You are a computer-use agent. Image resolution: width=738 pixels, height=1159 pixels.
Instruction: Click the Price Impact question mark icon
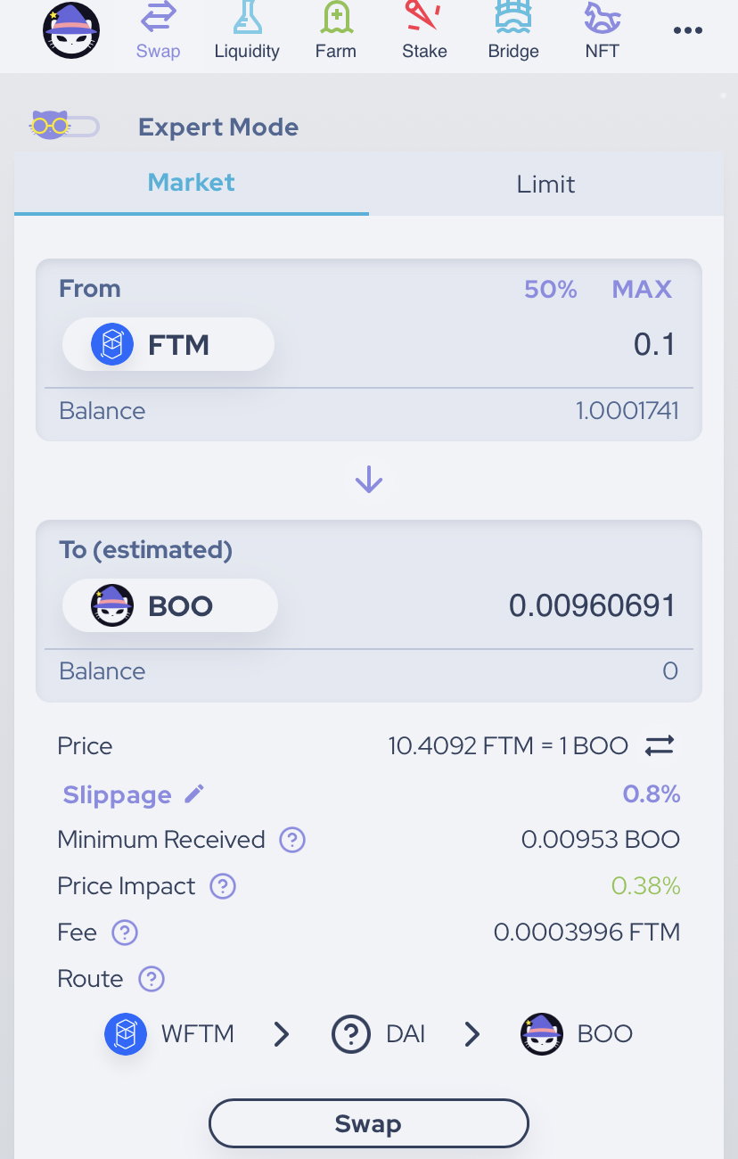[x=222, y=886]
